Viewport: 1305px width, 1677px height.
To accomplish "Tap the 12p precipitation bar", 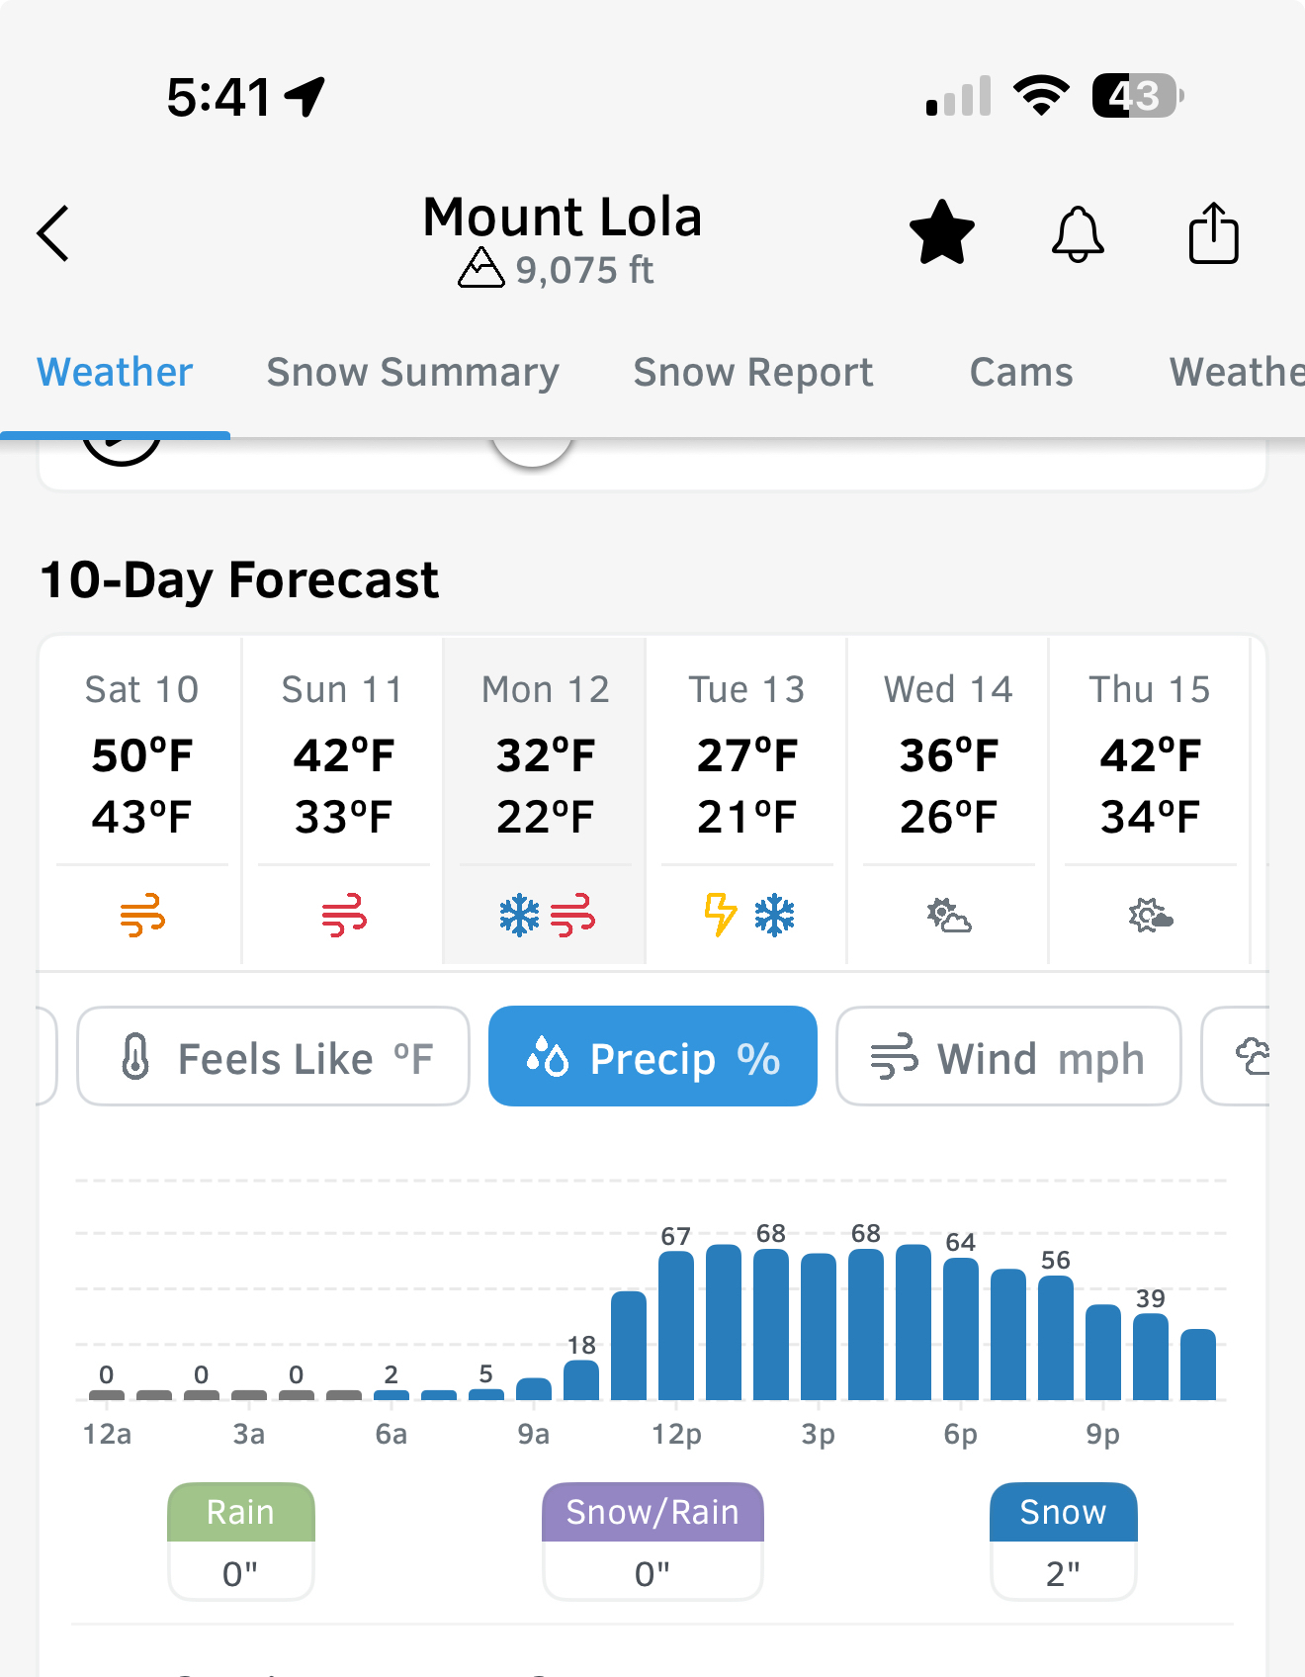I will pyautogui.click(x=676, y=1325).
